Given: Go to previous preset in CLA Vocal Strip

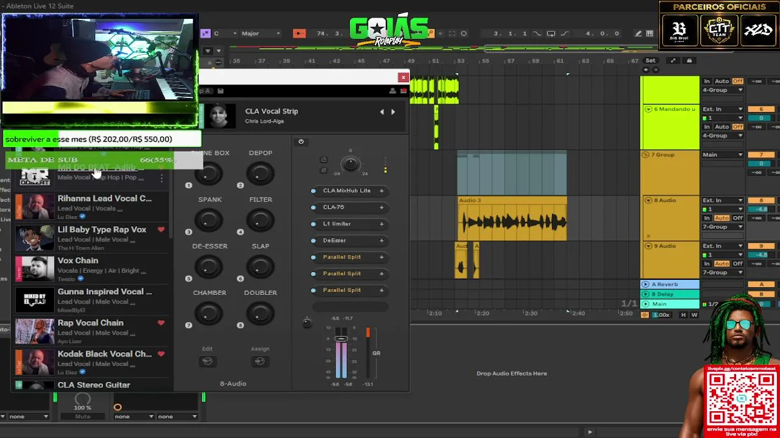Looking at the screenshot, I should click(382, 112).
